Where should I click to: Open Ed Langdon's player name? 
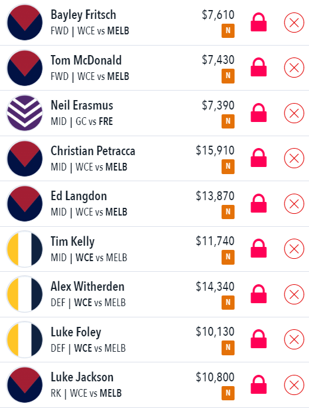79,197
